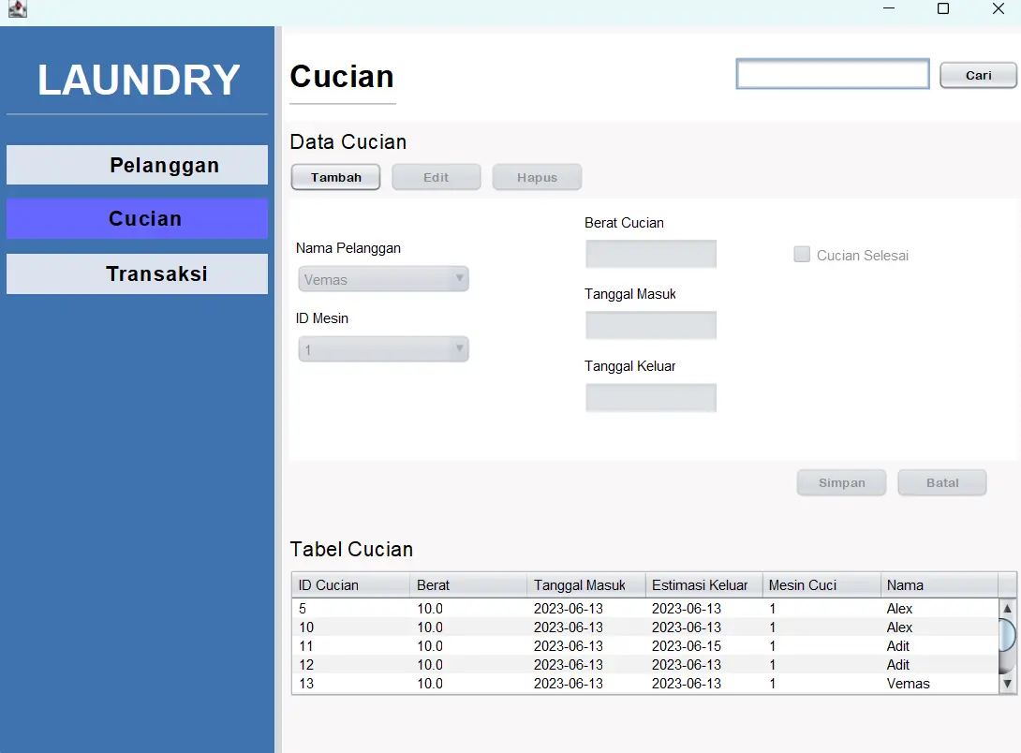Click Batal to cancel input
This screenshot has height=753, width=1021.
click(x=941, y=482)
